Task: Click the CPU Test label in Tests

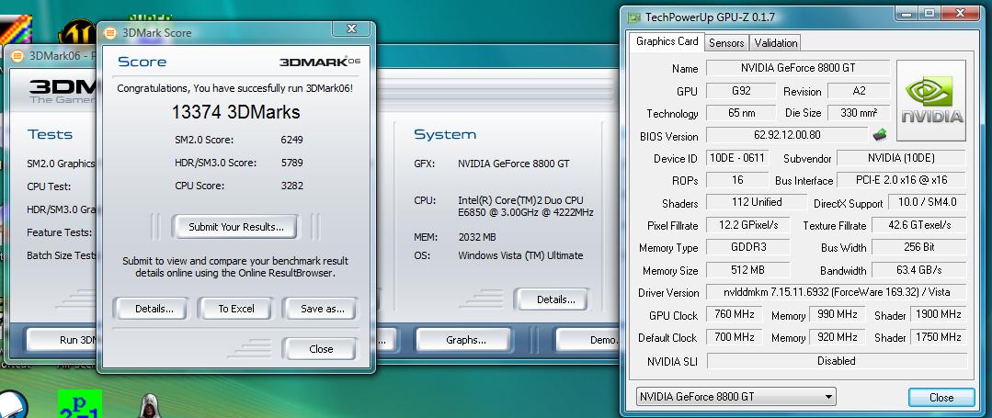Action: 49,186
